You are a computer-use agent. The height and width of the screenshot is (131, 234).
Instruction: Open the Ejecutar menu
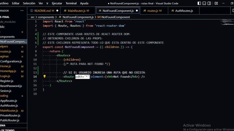click(x=57, y=3)
